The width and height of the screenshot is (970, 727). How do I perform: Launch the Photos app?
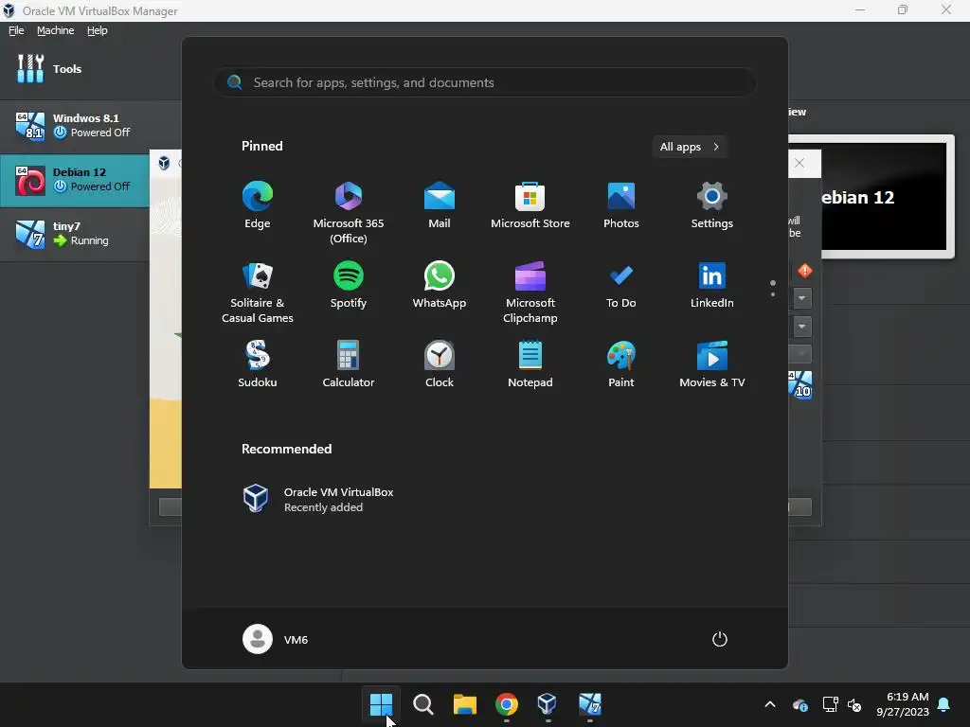pos(621,205)
